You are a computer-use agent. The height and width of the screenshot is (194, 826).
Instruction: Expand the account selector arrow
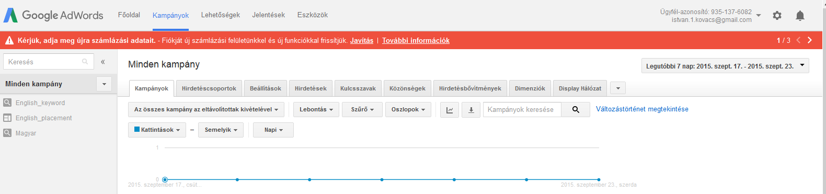click(759, 16)
